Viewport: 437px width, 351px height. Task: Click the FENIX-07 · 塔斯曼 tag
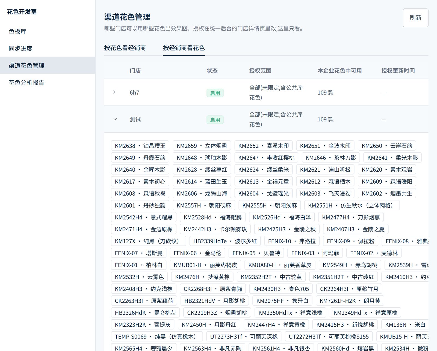(x=138, y=253)
